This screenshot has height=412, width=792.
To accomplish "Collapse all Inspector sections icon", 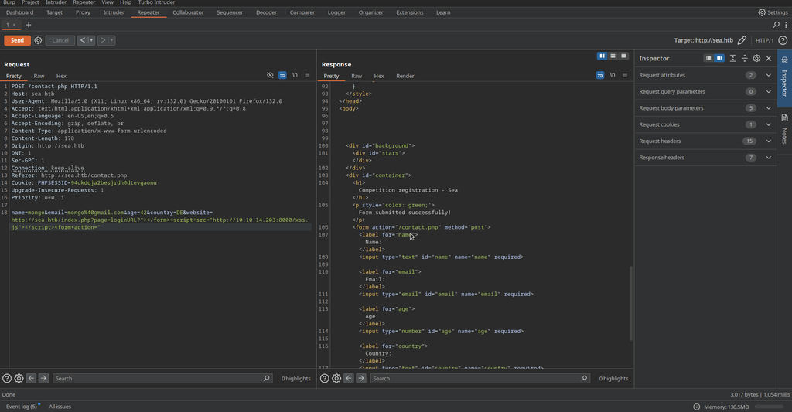I will (x=744, y=58).
